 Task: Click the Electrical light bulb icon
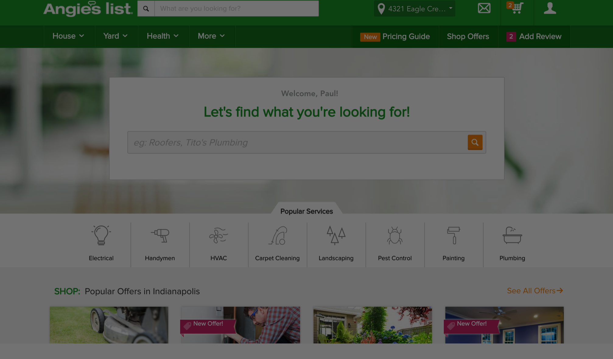(101, 235)
